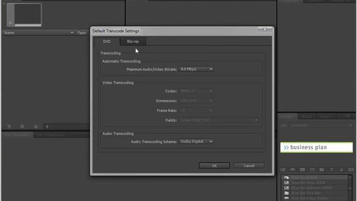The image size is (357, 201).
Task: Switch to the Layers panel tab
Action: click(326, 117)
